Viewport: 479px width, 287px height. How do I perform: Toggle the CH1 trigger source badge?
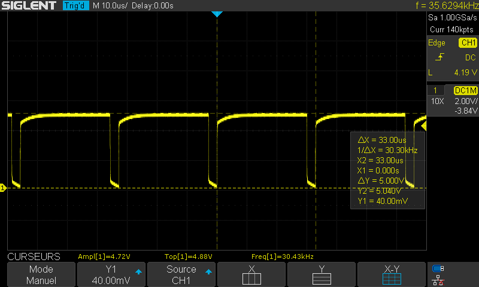tap(468, 43)
